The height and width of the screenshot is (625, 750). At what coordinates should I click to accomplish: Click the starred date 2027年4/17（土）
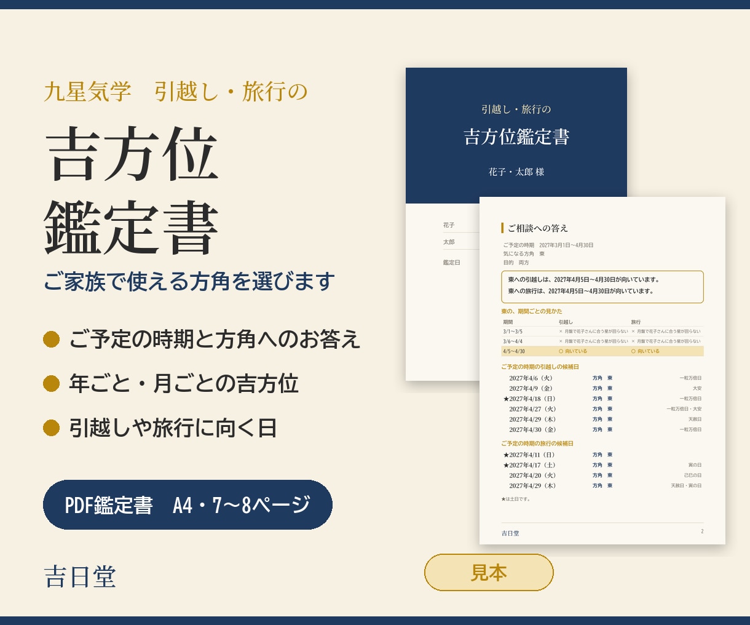[x=529, y=466]
